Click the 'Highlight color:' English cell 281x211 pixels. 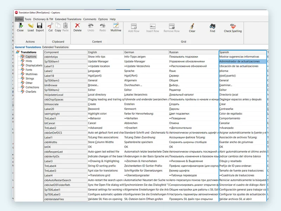pyautogui.click(x=106, y=114)
